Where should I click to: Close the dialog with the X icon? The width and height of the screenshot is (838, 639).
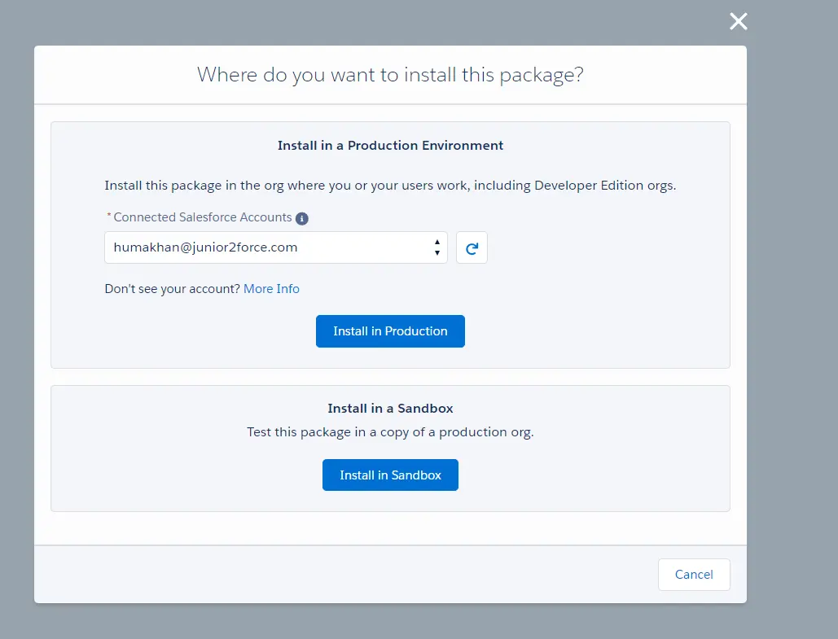[738, 22]
